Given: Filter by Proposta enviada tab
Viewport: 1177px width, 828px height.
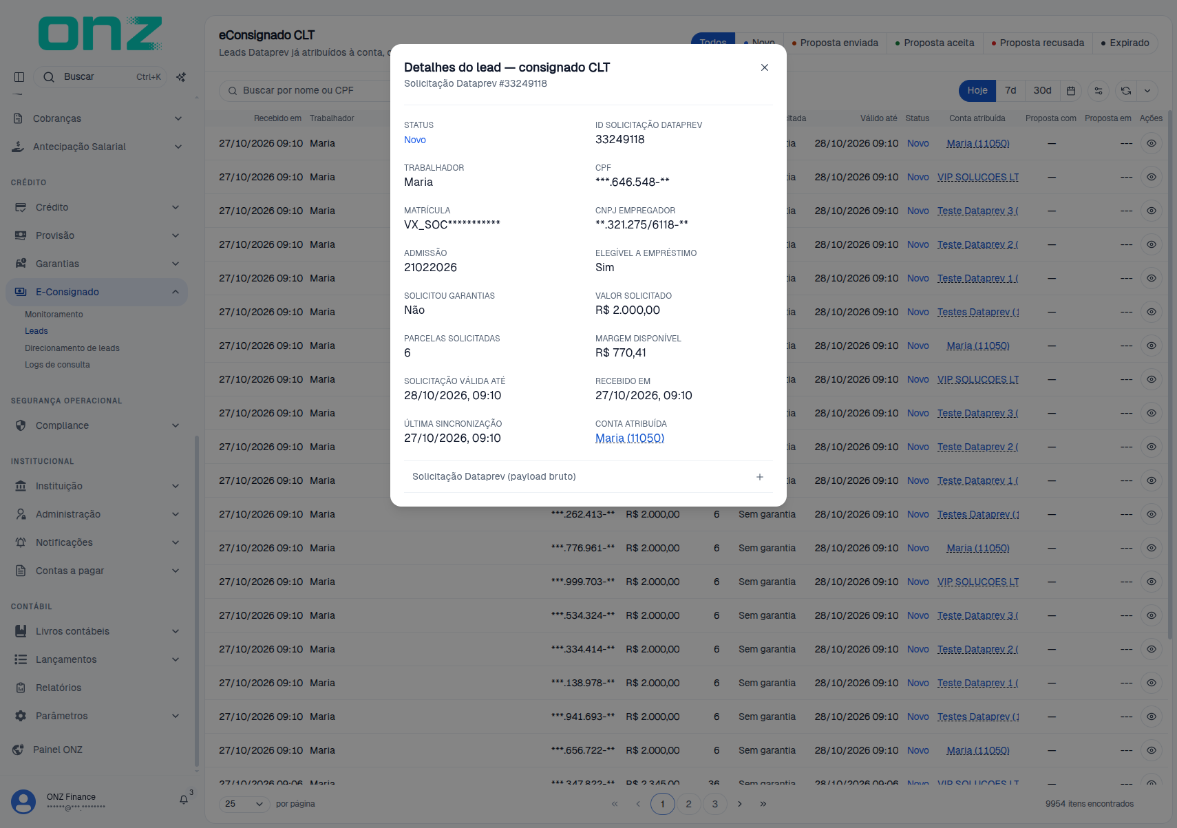Looking at the screenshot, I should point(835,43).
